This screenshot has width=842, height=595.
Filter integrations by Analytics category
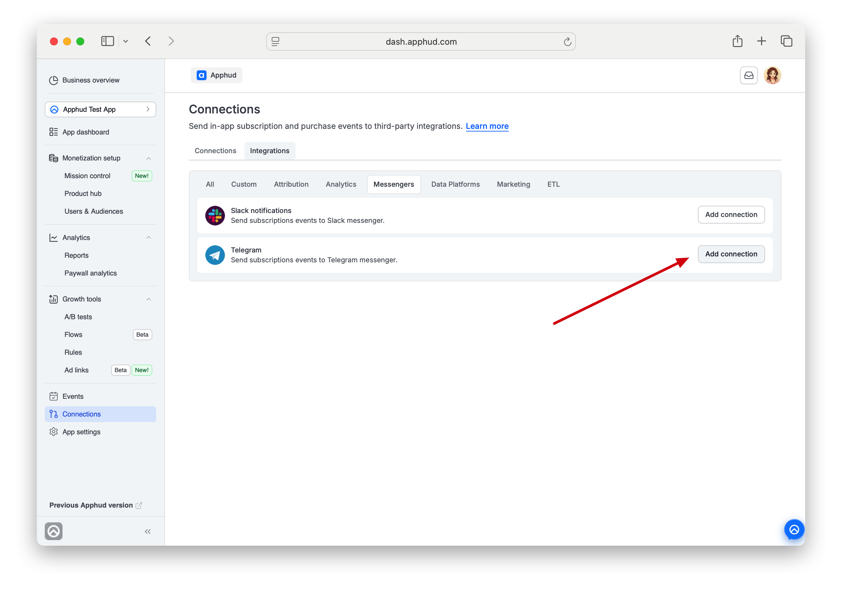[x=341, y=184]
